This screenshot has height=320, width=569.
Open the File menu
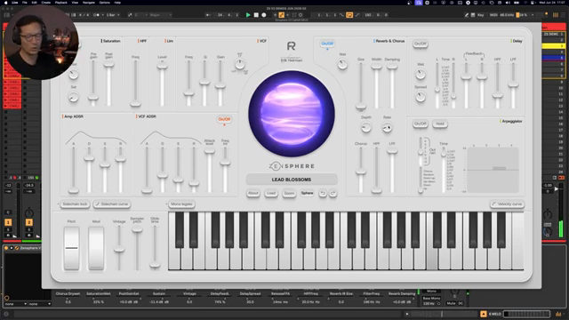[x=25, y=3]
